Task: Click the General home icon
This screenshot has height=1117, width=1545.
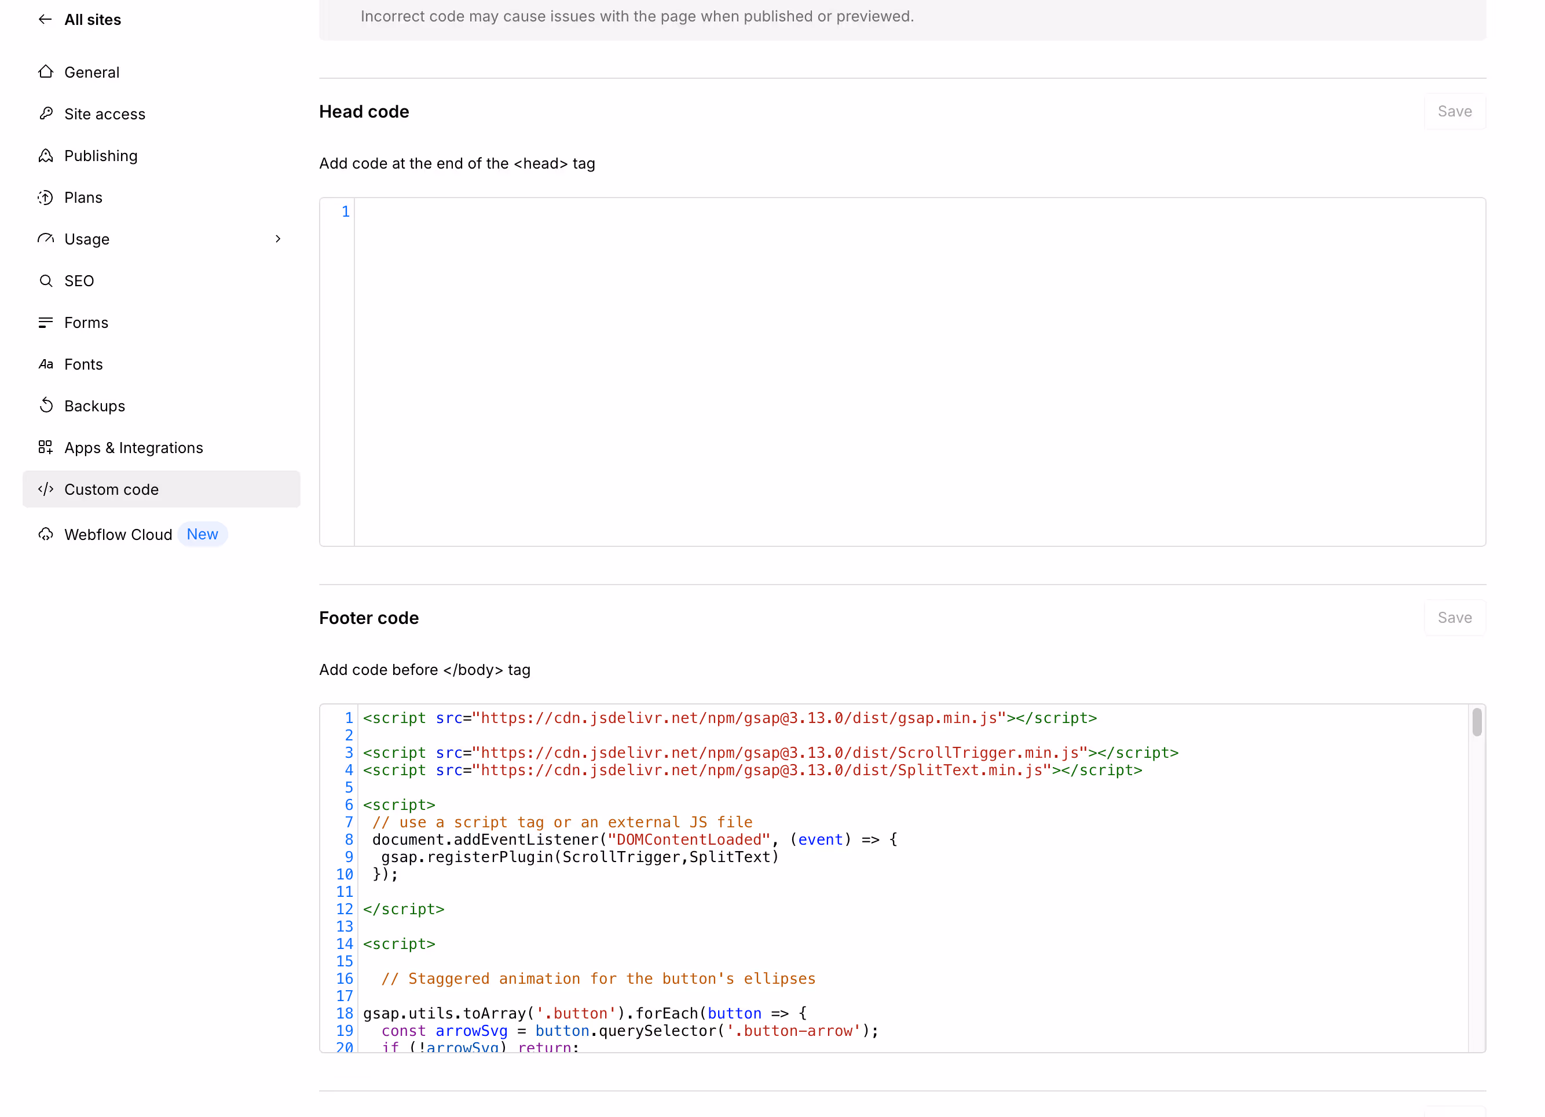Action: coord(46,72)
